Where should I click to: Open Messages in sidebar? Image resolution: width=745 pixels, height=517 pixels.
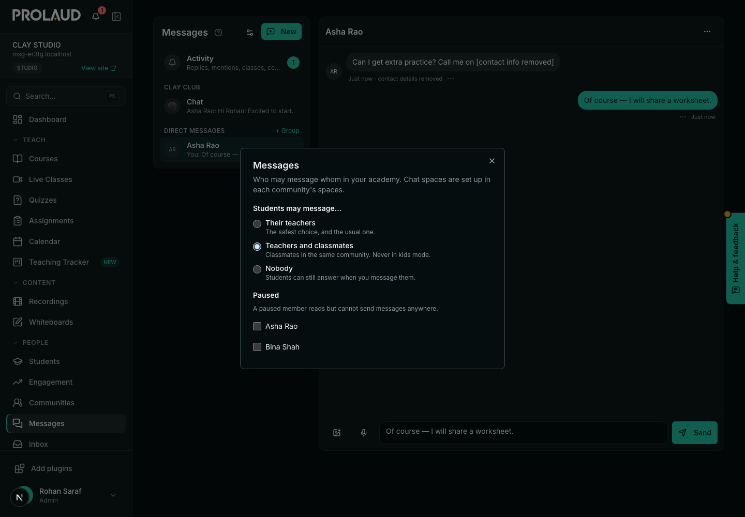click(x=66, y=423)
